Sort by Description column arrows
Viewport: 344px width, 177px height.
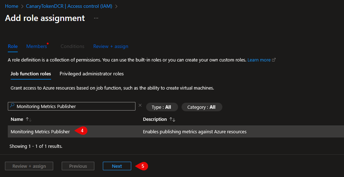(172, 119)
